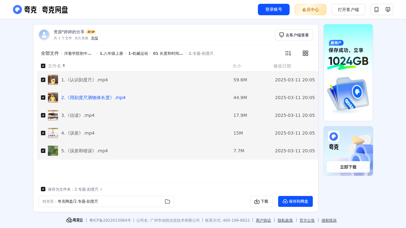The height and width of the screenshot is (228, 406).
Task: Click 去客户端查看 button
Action: coord(294,35)
